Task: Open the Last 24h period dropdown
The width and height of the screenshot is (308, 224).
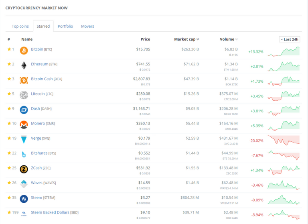Action: [x=289, y=39]
